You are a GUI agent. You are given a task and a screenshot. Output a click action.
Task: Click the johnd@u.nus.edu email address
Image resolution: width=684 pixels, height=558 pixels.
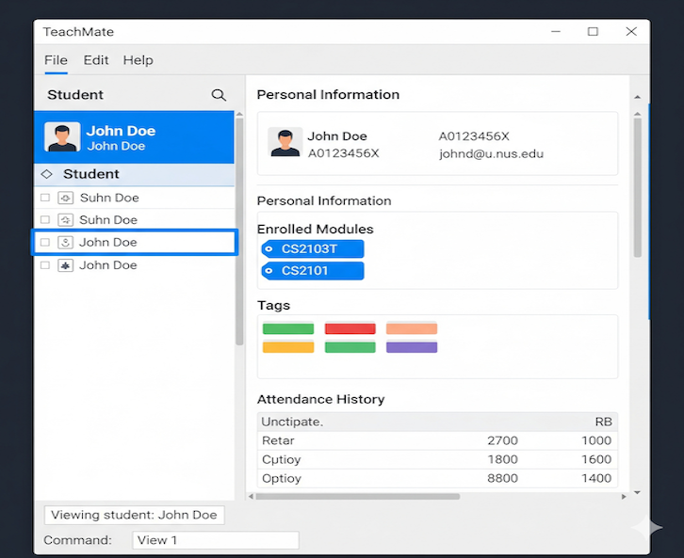pos(491,154)
